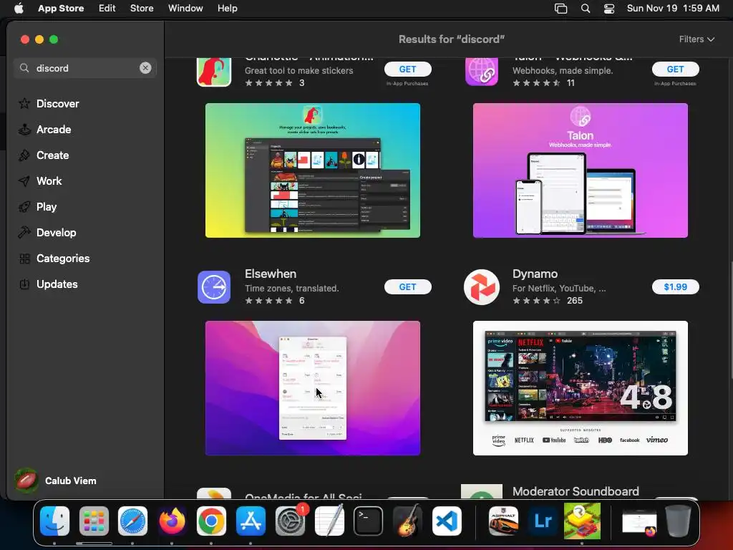
Task: Launch GarageBand from the Dock
Action: (407, 521)
